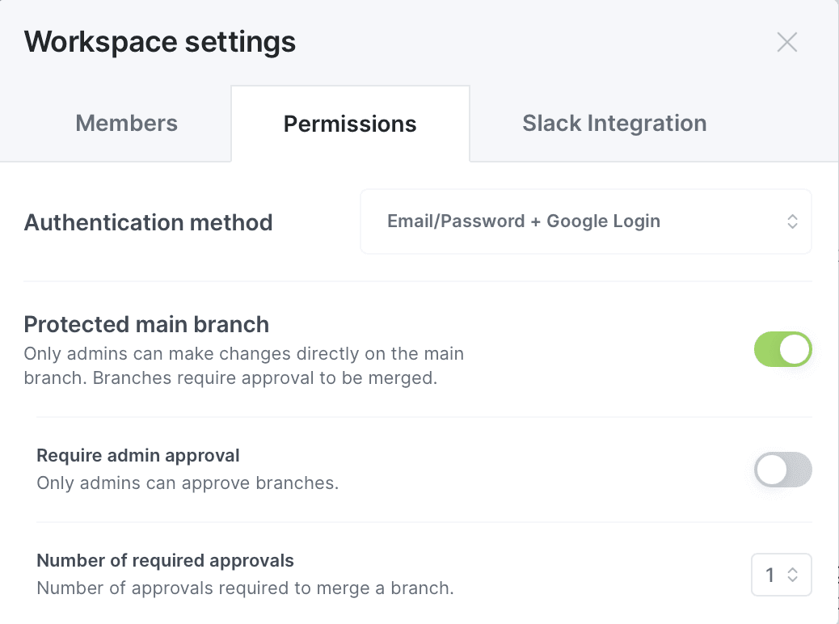Open the Number of required approvals selector

(x=781, y=575)
